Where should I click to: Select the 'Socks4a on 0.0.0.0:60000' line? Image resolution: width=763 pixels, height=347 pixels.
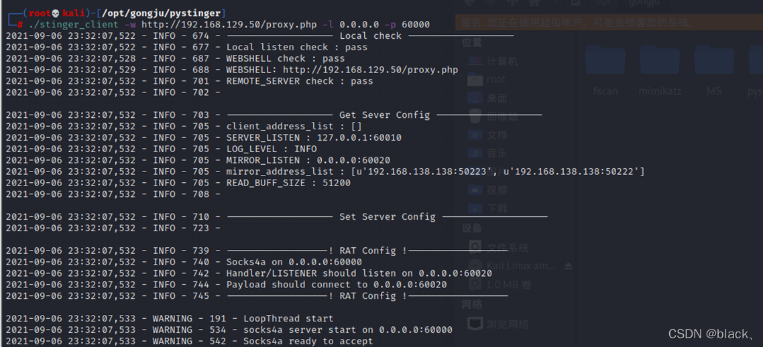(184, 262)
